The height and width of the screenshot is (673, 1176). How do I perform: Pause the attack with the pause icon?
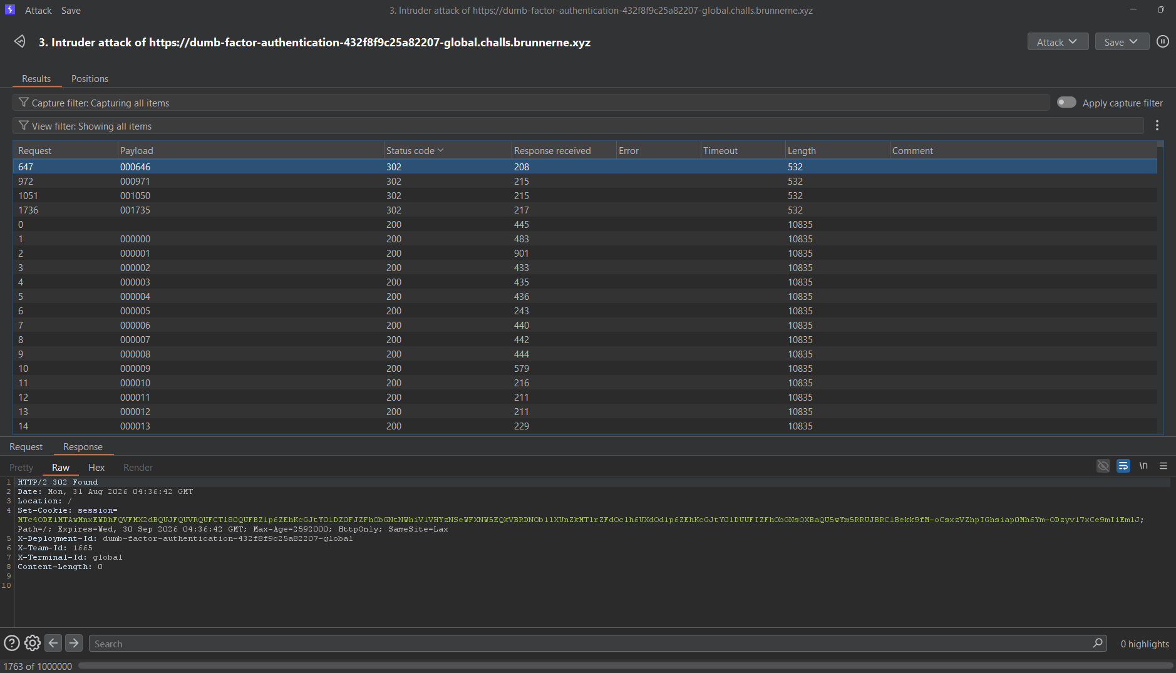coord(1162,42)
